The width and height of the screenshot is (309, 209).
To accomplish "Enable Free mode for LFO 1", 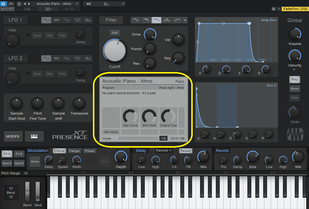I will pos(62,36).
